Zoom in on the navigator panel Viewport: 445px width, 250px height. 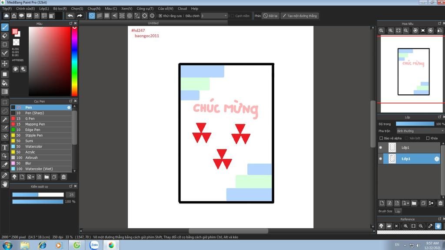[391, 30]
